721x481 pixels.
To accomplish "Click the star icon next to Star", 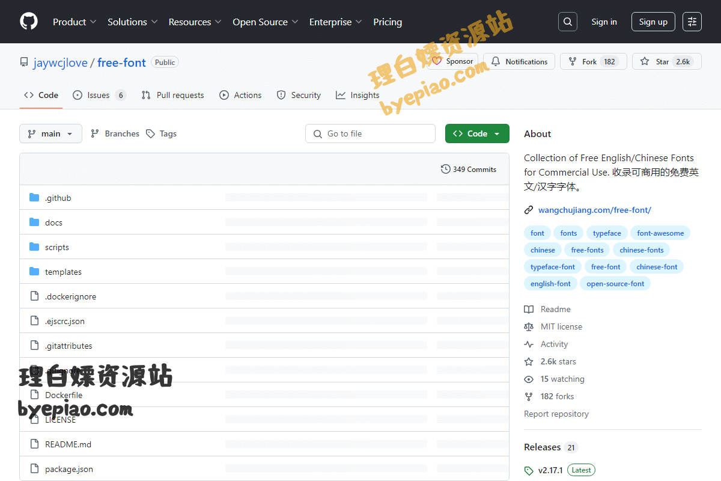I will [645, 61].
